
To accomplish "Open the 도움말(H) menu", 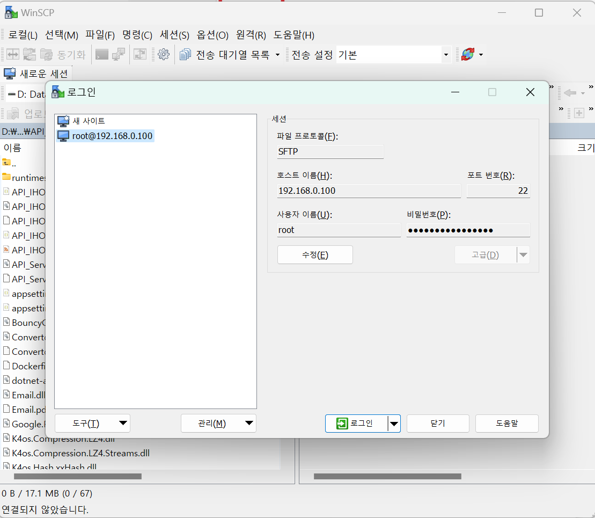I will [x=293, y=35].
